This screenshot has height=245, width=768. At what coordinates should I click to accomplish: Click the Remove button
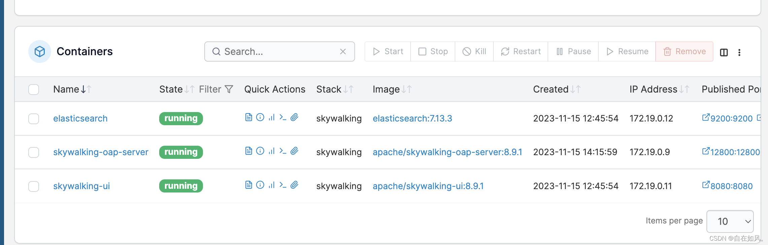pos(684,51)
